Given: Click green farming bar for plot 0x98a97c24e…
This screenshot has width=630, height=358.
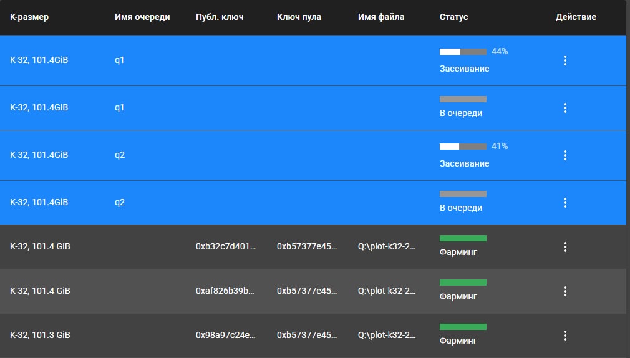Looking at the screenshot, I should pyautogui.click(x=463, y=327).
